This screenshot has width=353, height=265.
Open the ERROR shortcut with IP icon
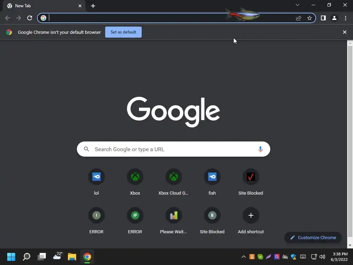pos(135,220)
